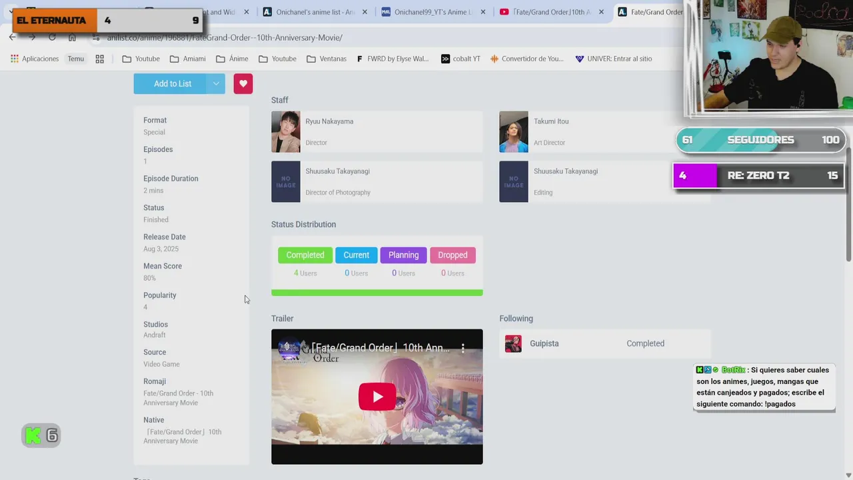The width and height of the screenshot is (853, 480).
Task: Open the cobalt YT bookmark
Action: pyautogui.click(x=460, y=59)
